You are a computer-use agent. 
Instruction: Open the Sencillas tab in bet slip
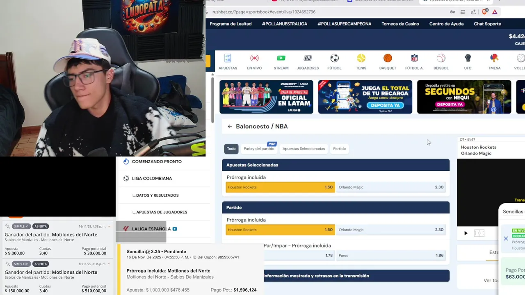[513, 212]
